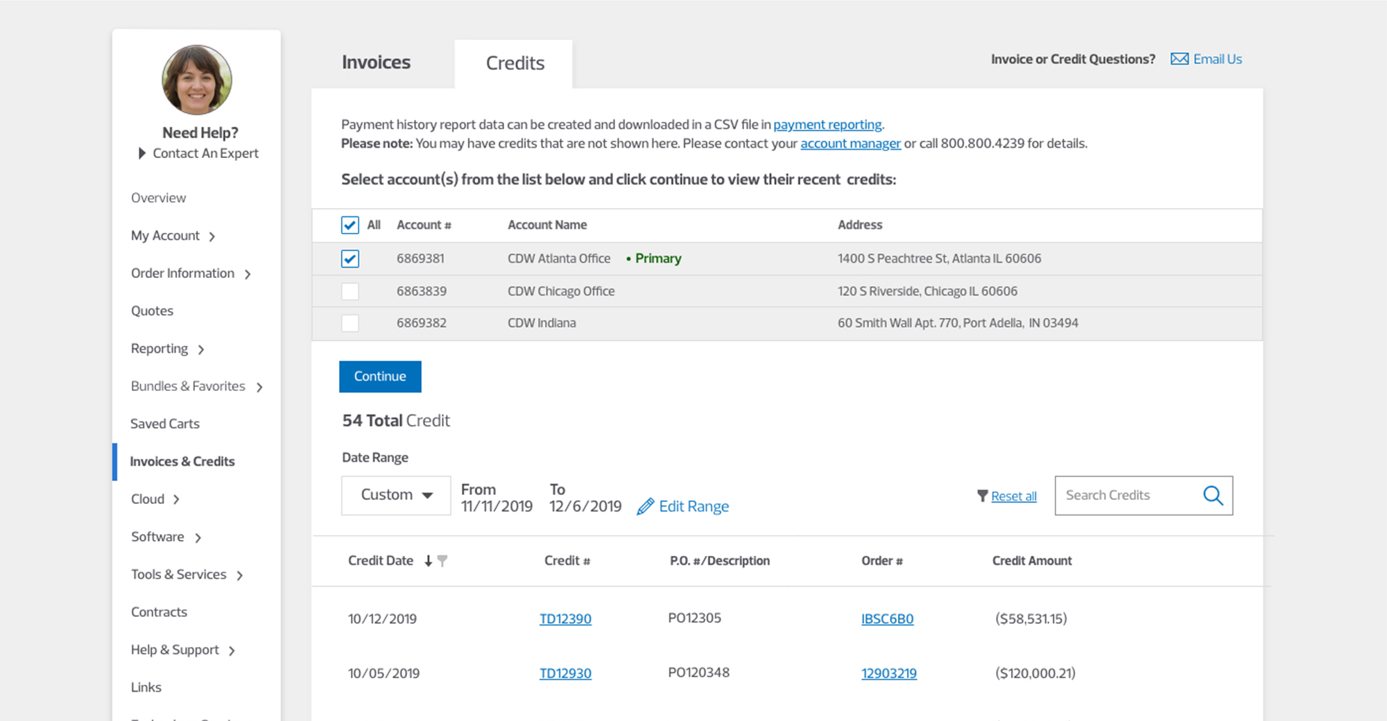Click the Account Name column header

click(547, 225)
